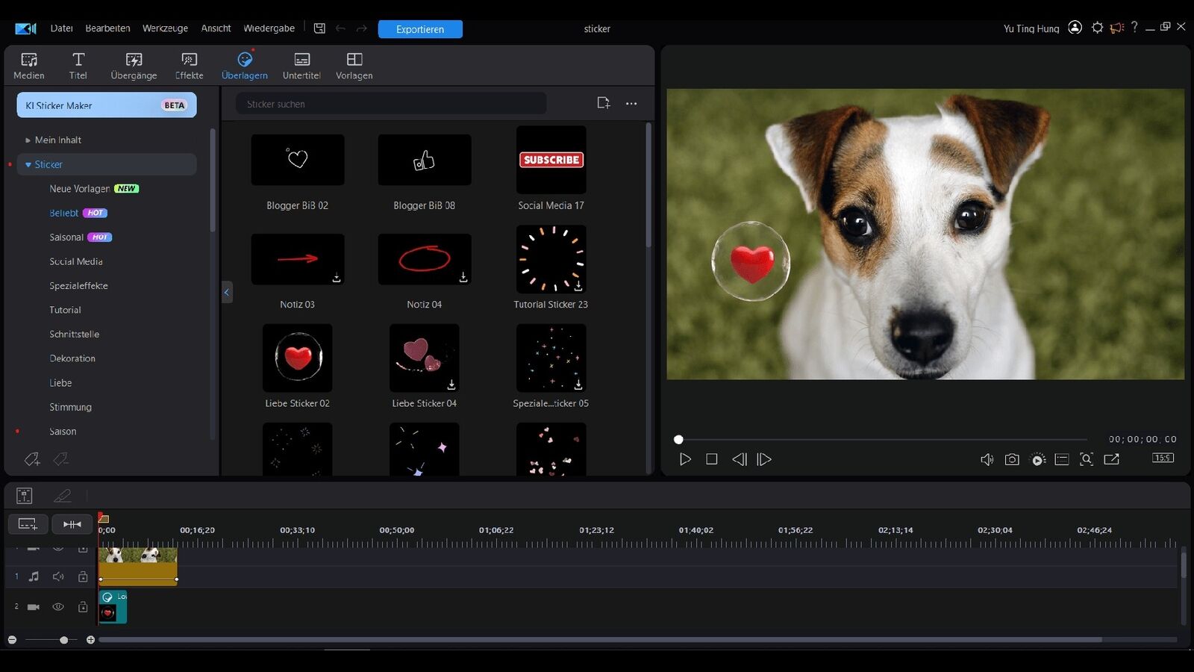Open the Ansicht menu
Image resolution: width=1194 pixels, height=672 pixels.
click(x=216, y=28)
